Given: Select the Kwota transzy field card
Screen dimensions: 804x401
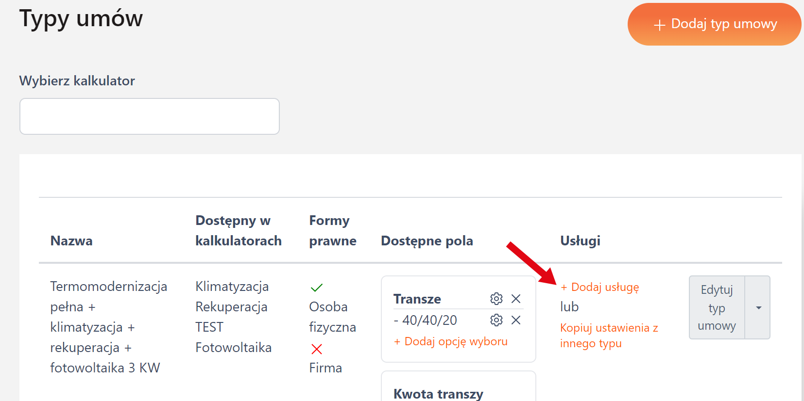Looking at the screenshot, I should click(x=438, y=393).
